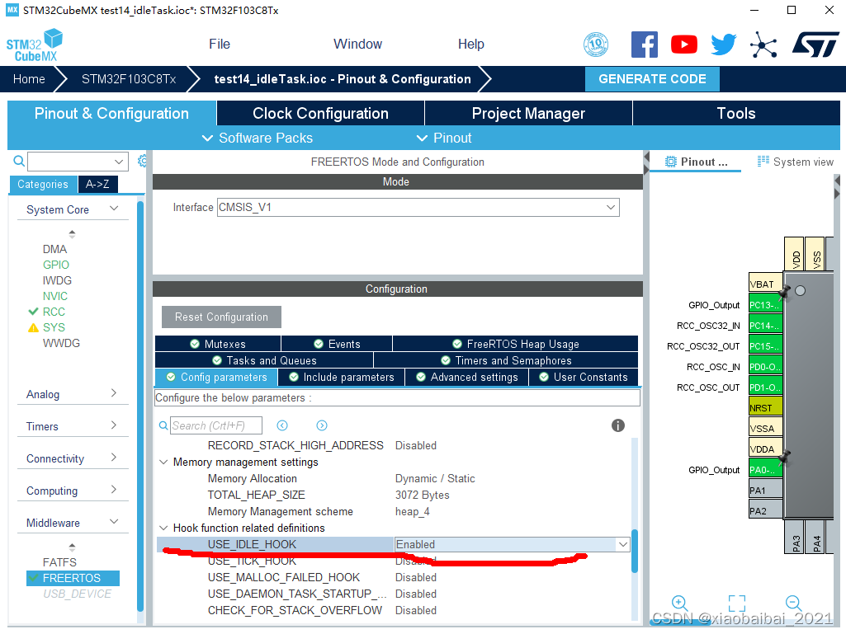The width and height of the screenshot is (846, 634).
Task: Zoom out on the chip pinout
Action: click(x=794, y=603)
